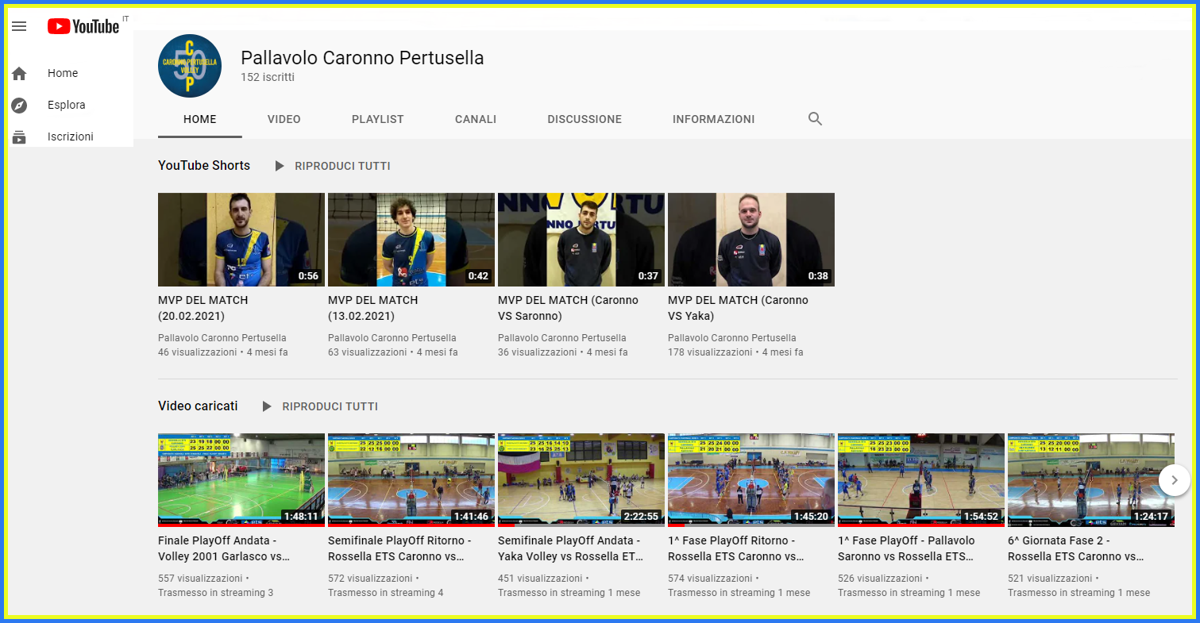Click the 526 visualizzazioni text
The height and width of the screenshot is (623, 1200).
(880, 579)
